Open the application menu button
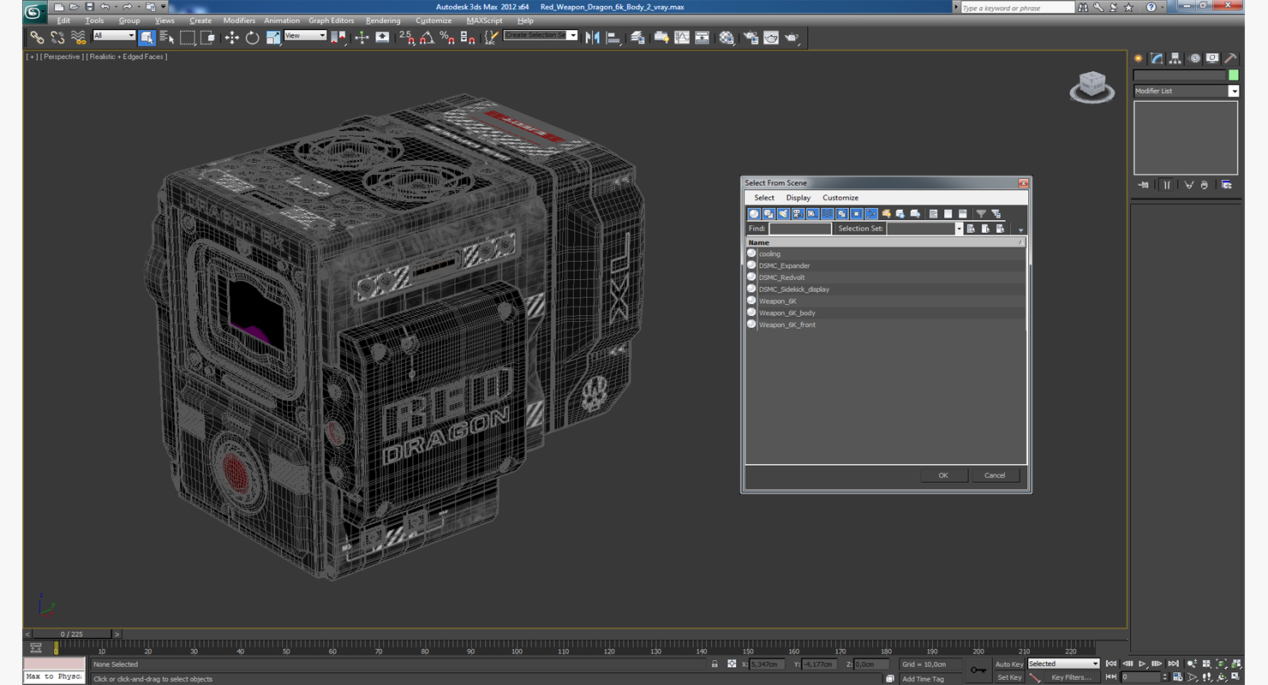This screenshot has width=1268, height=685. click(35, 12)
